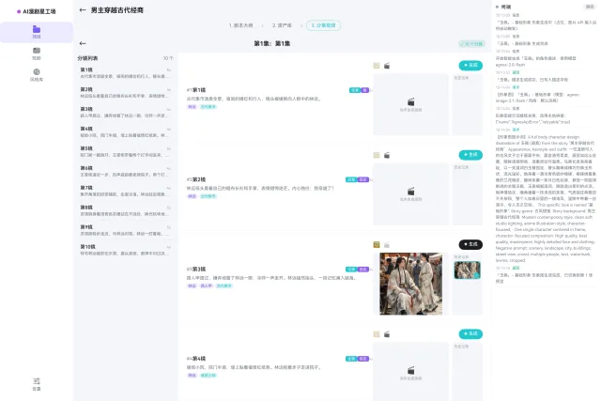The height and width of the screenshot is (401, 601).
Task: Select video clapper icon for 第2镜
Action: point(387,155)
